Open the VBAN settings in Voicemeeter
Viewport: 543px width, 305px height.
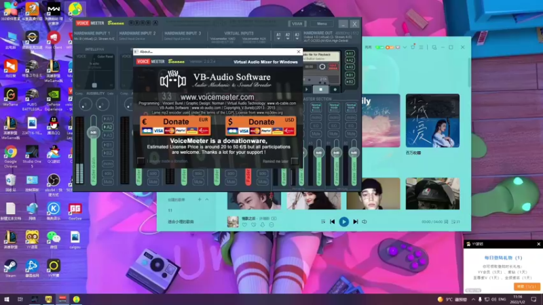pyautogui.click(x=297, y=24)
